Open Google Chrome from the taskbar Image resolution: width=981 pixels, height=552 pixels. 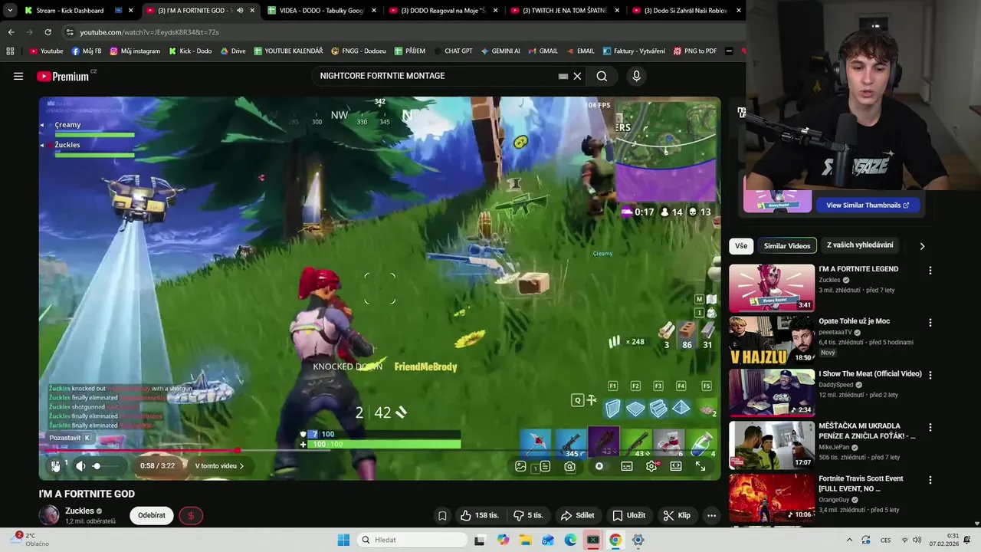point(615,540)
